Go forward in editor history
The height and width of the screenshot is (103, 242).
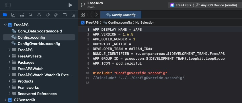click(x=97, y=15)
